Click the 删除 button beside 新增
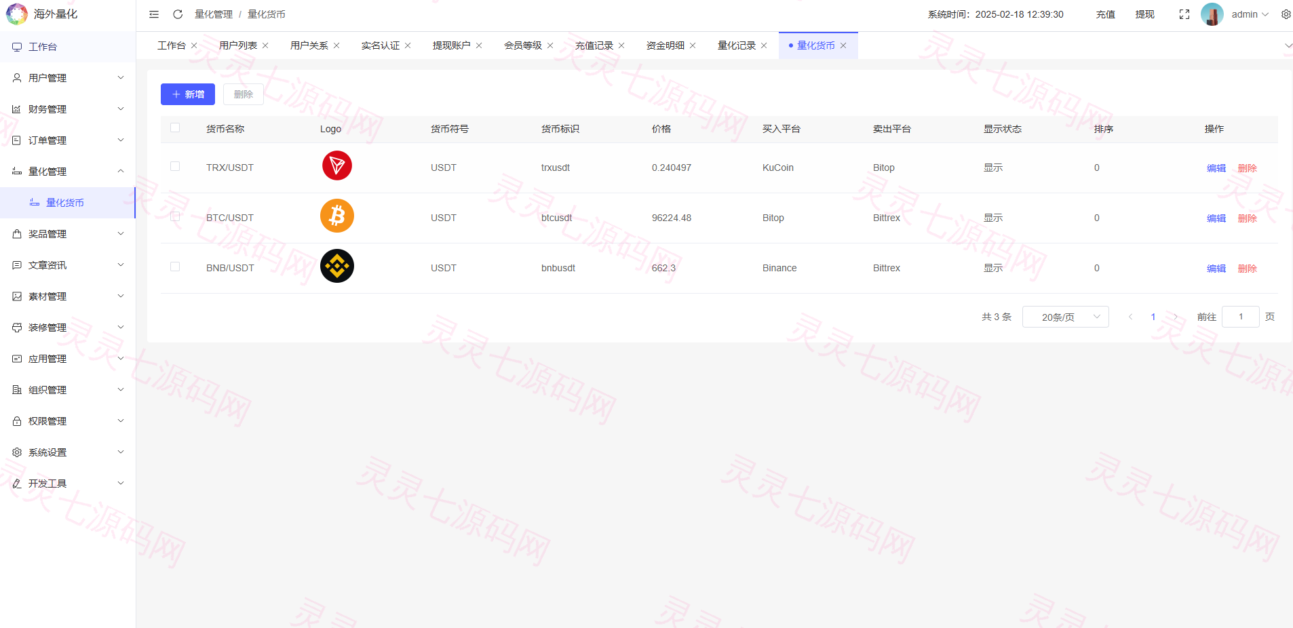The height and width of the screenshot is (628, 1293). [244, 94]
